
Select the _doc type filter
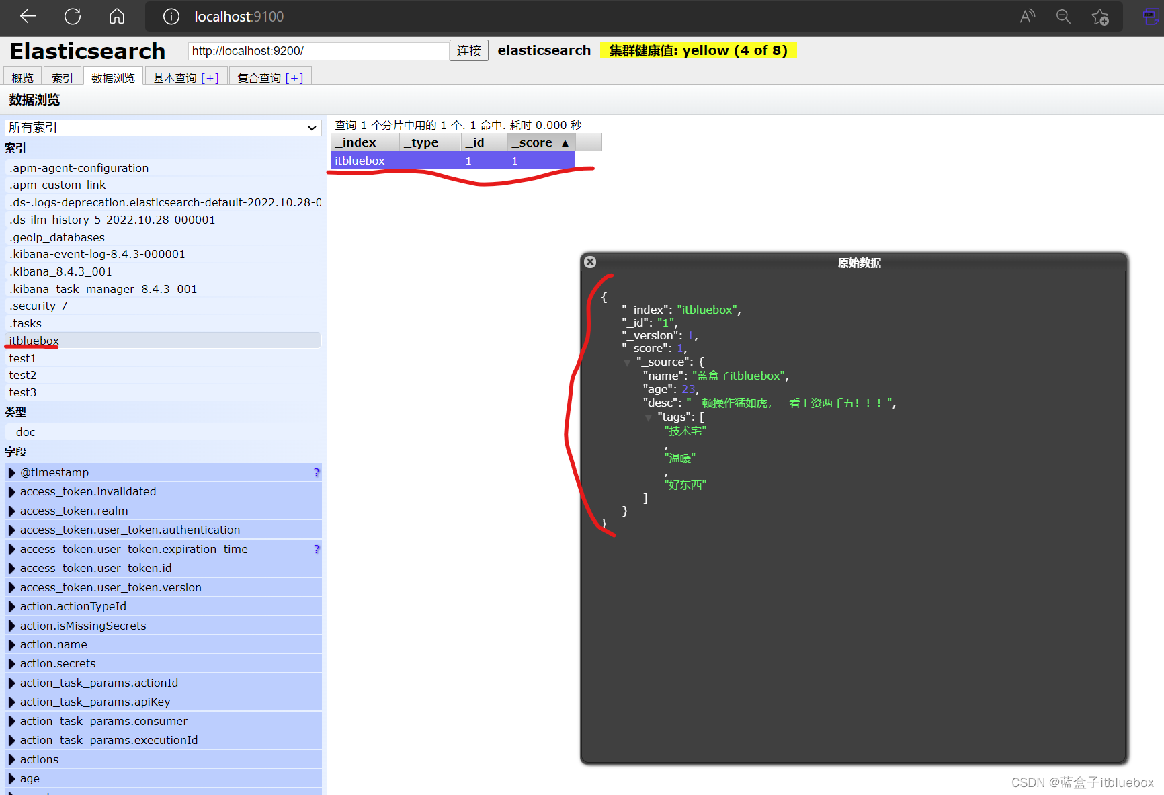[x=23, y=432]
